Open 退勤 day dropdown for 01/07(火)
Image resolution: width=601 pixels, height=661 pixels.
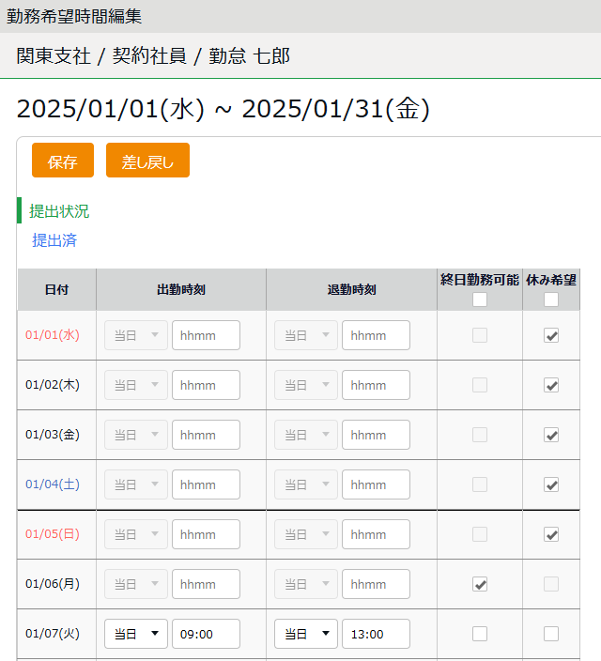(x=306, y=634)
